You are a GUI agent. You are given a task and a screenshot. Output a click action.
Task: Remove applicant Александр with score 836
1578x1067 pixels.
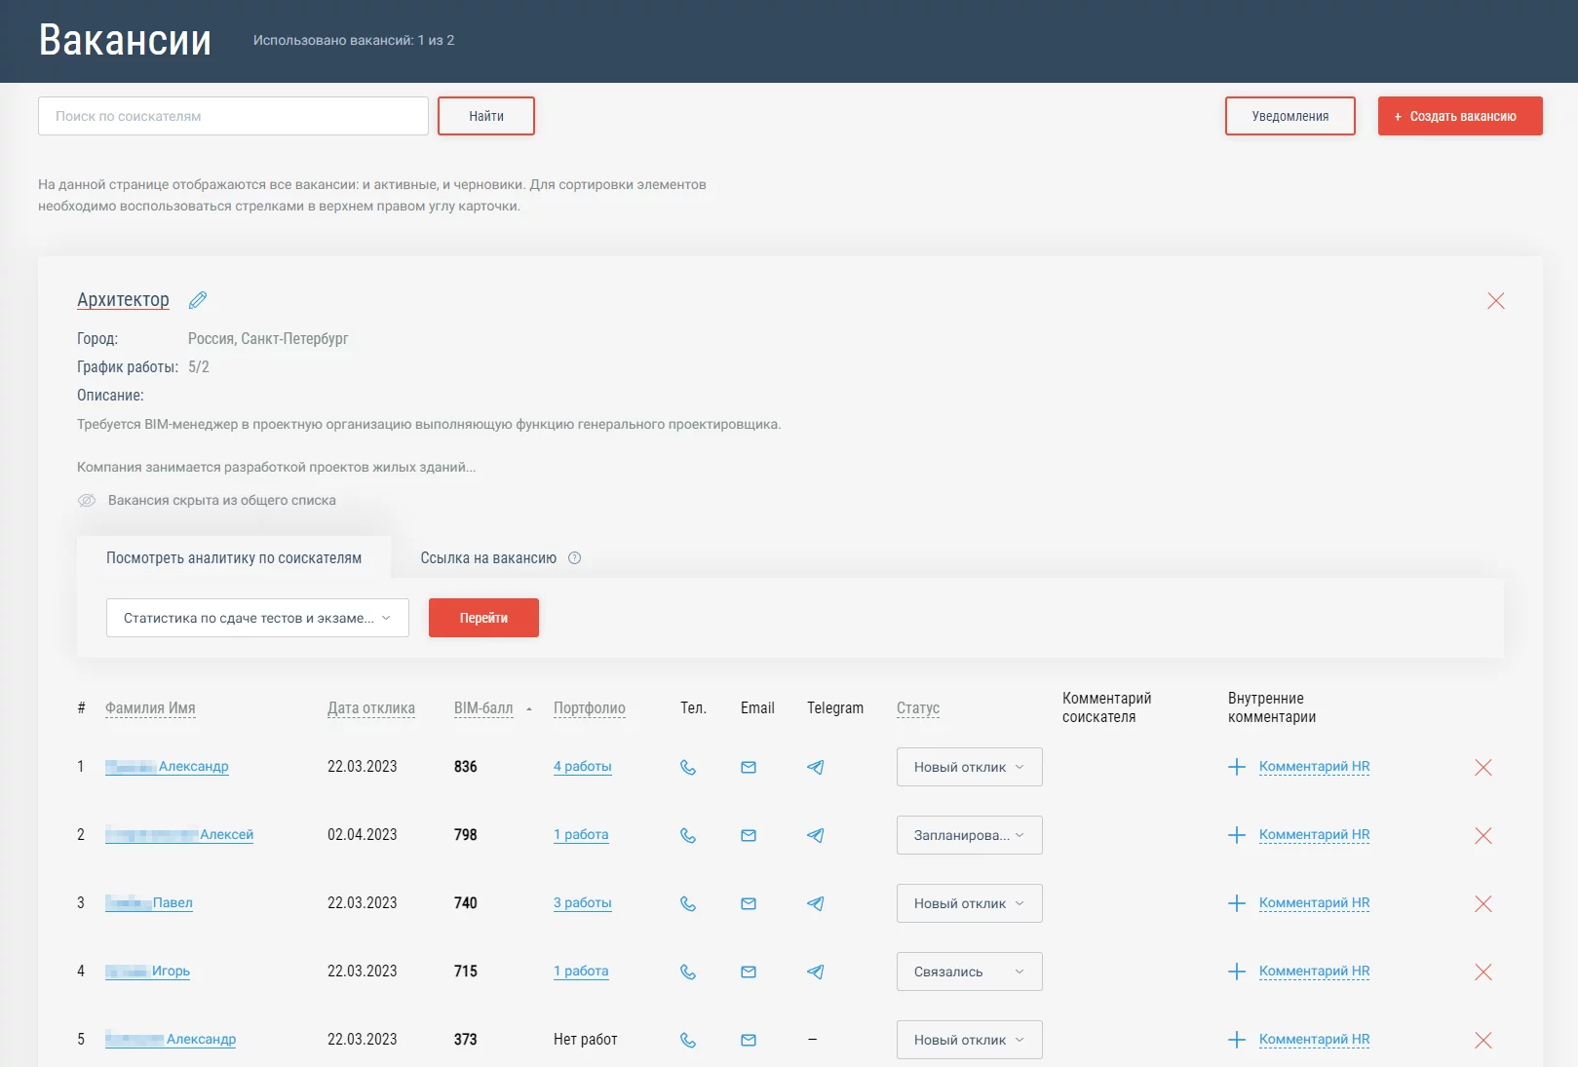click(1483, 768)
